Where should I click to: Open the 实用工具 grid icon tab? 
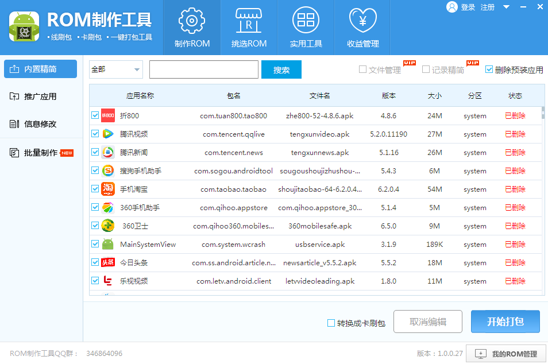click(x=306, y=28)
